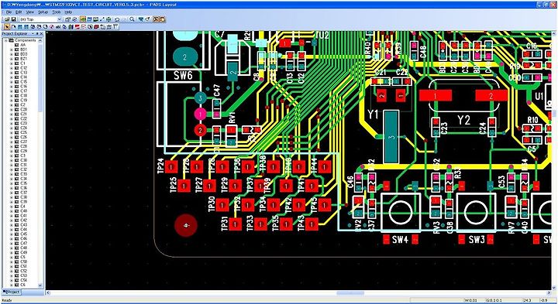Viewport: 558px width, 304px height.
Task: Click the Save icon in toolbar
Action: (x=13, y=19)
